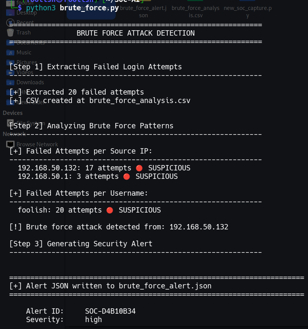Image resolution: width=308 pixels, height=329 pixels.
Task: Open the Documents sidebar folder
Action: click(x=30, y=43)
